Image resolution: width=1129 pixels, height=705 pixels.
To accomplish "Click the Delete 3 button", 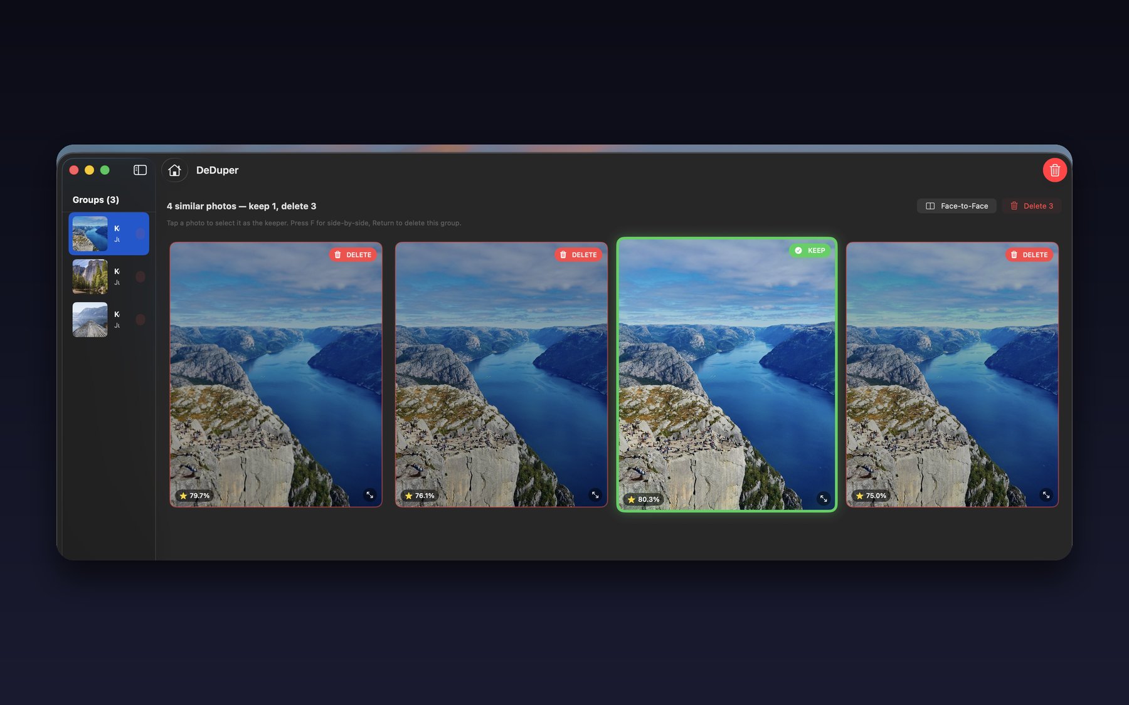I will click(1031, 206).
